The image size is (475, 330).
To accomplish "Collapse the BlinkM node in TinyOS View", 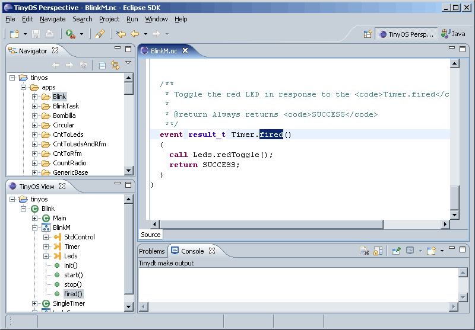I will 35,228.
